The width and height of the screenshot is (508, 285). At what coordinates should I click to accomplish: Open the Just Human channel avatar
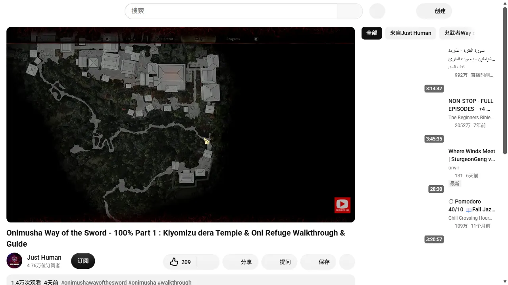pyautogui.click(x=14, y=261)
